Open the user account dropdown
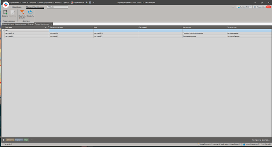 click(x=244, y=7)
